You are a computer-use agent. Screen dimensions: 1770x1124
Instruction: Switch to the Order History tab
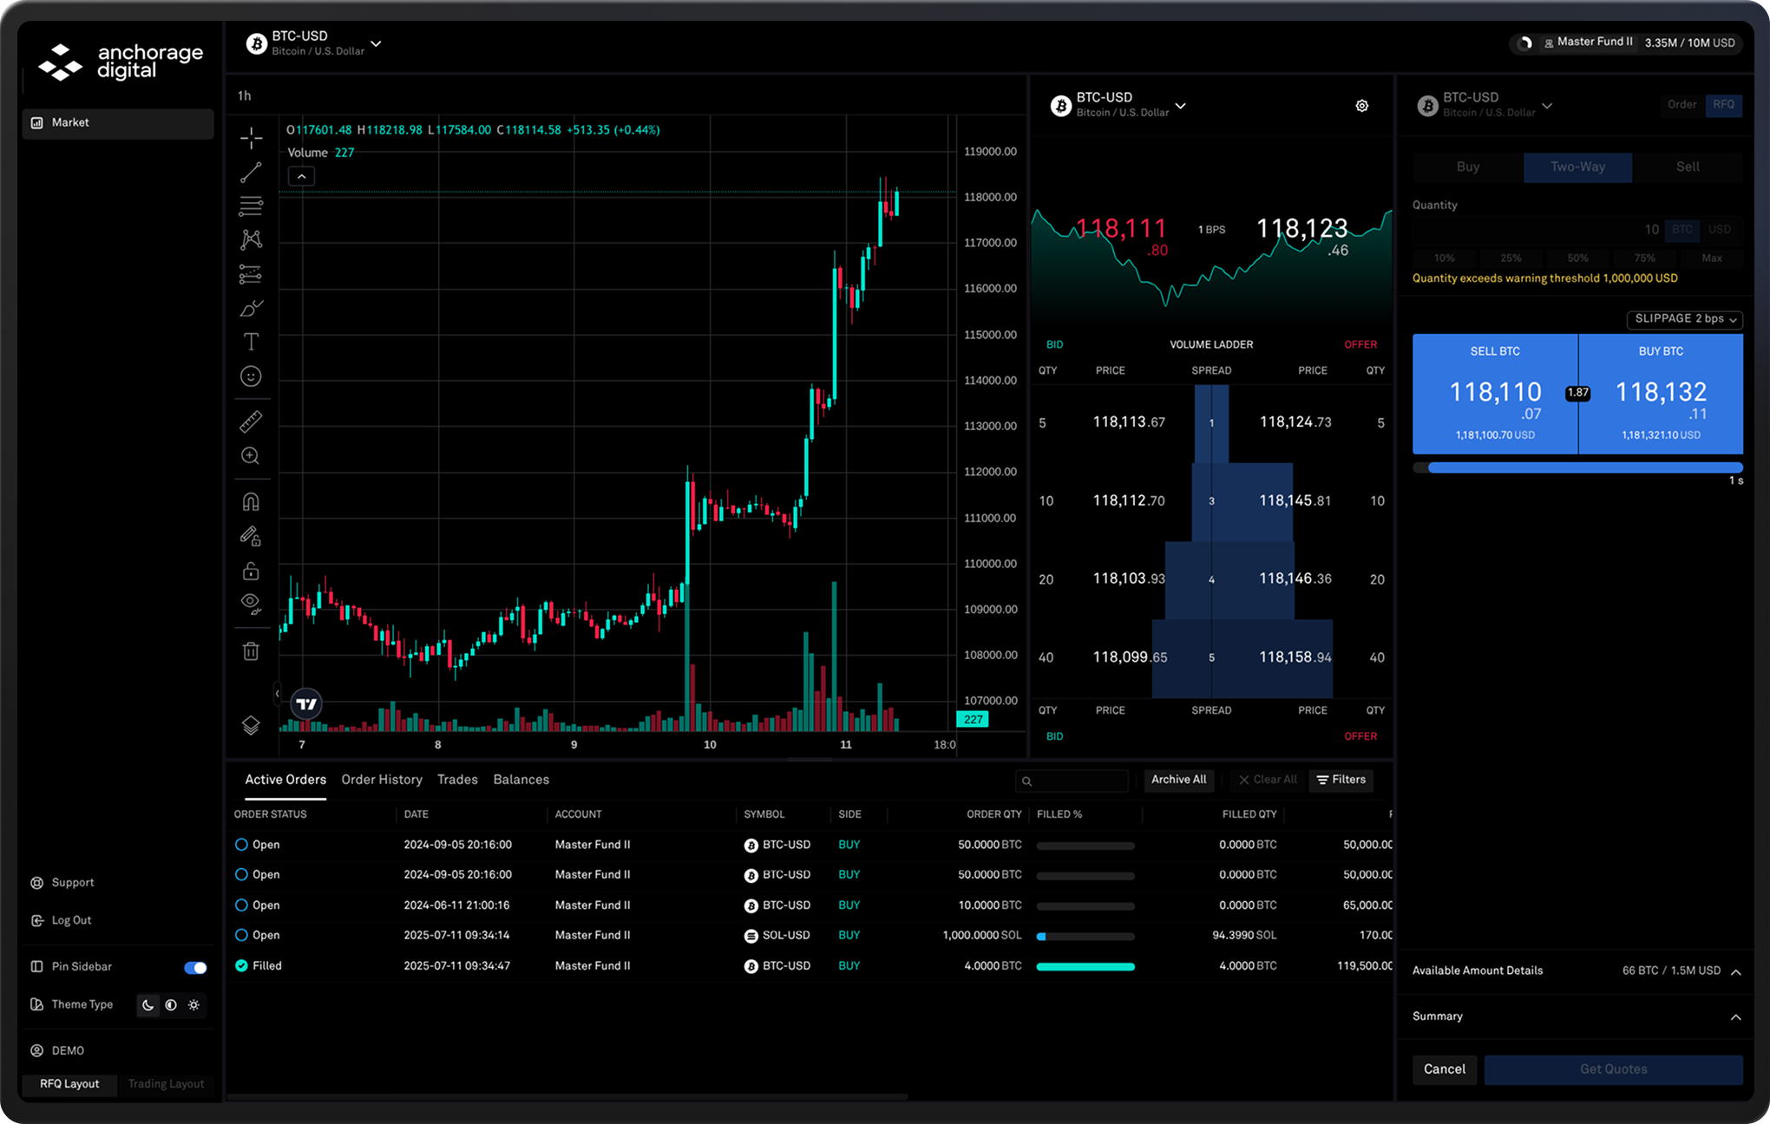coord(382,779)
